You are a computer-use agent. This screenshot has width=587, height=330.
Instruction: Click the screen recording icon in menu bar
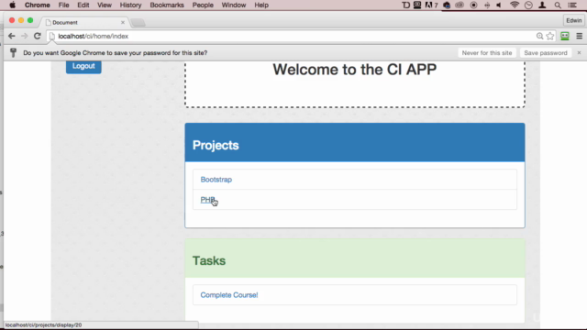coord(473,5)
